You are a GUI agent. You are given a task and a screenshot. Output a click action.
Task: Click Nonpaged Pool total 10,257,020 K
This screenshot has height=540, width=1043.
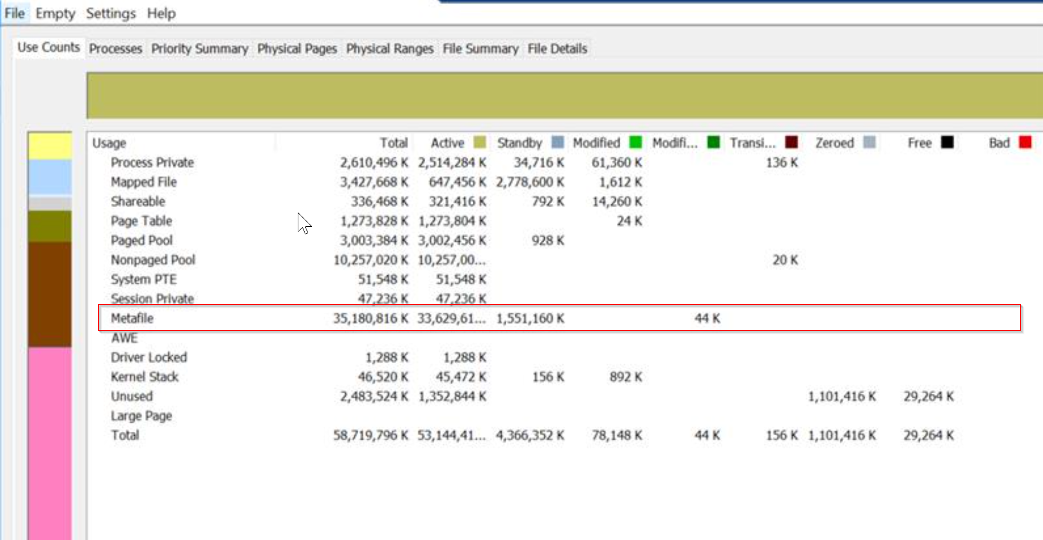pos(370,260)
